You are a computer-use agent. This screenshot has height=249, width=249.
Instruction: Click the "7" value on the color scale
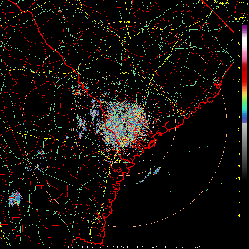tap(239, 31)
